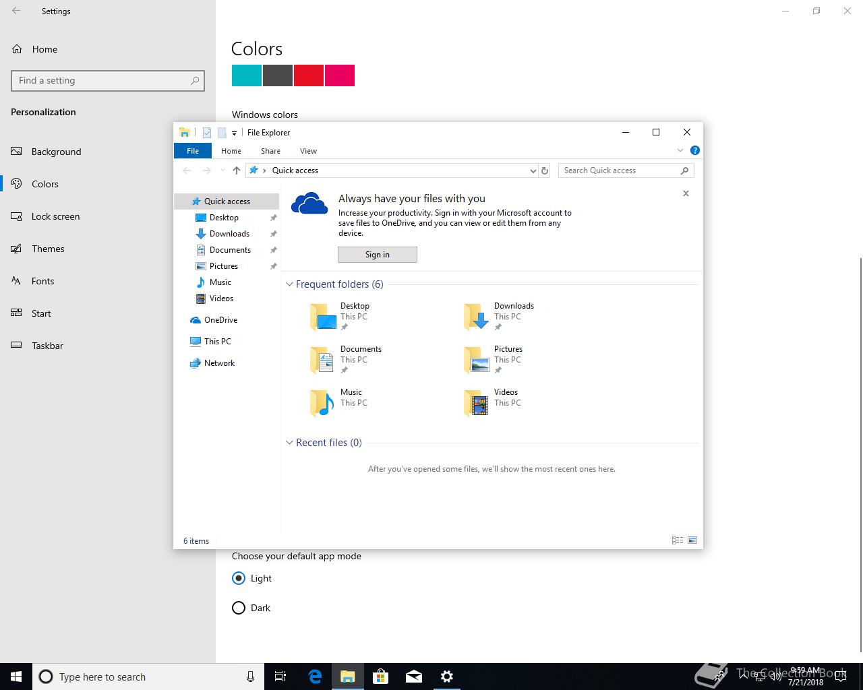Click Task View icon on taskbar
This screenshot has width=863, height=690.
281,677
